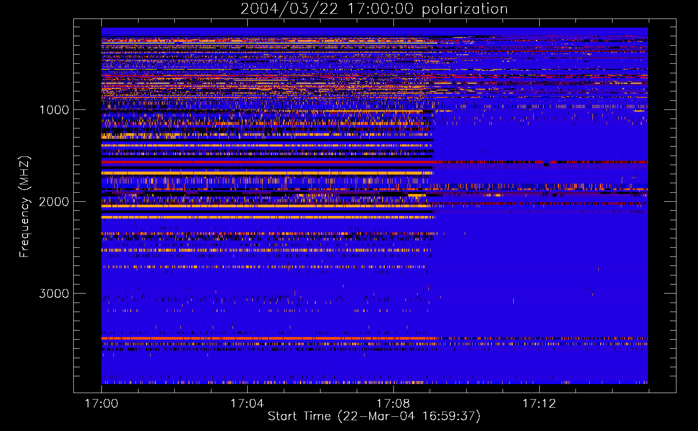Click the plot title '2004/03/22 17:00:00 polarization'
The width and height of the screenshot is (698, 431).
point(374,9)
